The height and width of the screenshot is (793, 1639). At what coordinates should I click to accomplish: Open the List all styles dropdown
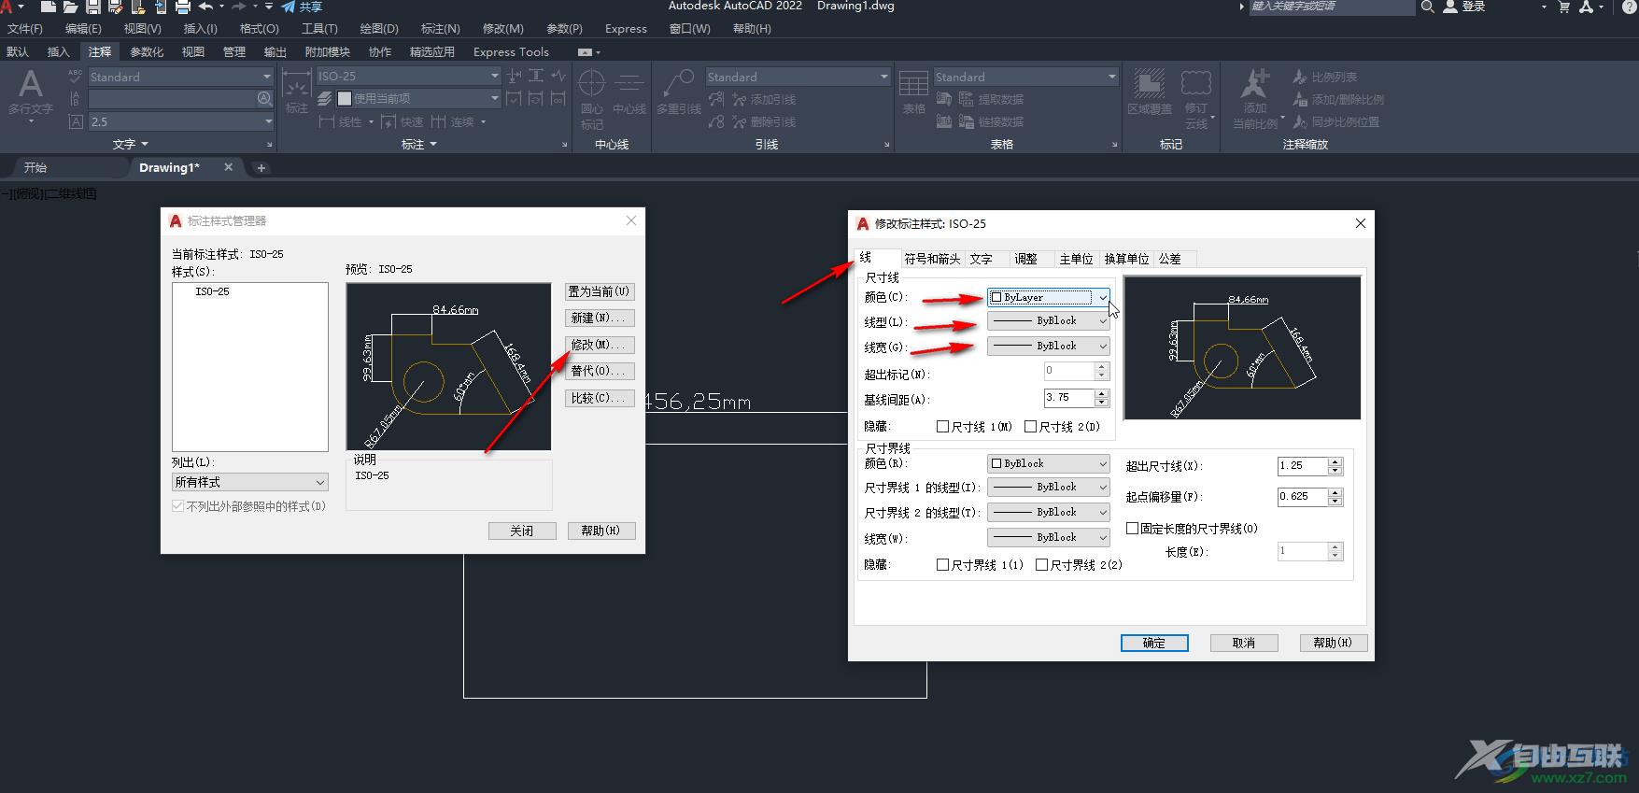(250, 482)
